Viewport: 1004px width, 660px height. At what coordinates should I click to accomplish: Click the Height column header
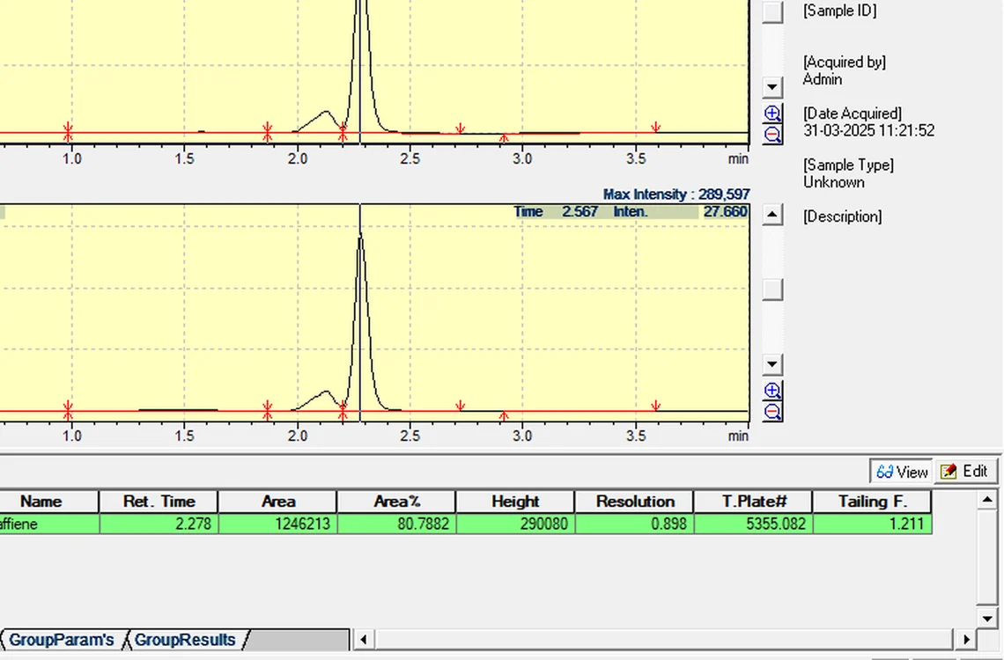tap(515, 502)
